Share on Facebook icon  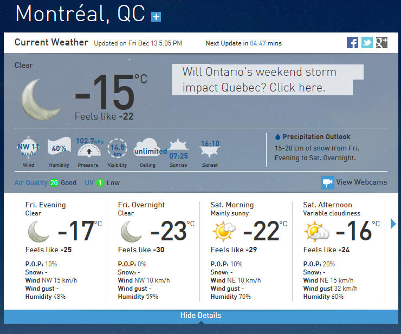coord(352,42)
